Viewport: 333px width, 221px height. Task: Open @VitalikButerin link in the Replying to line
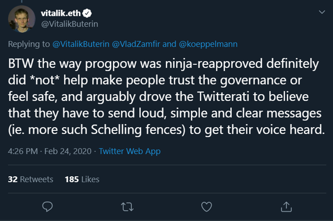[x=81, y=44]
